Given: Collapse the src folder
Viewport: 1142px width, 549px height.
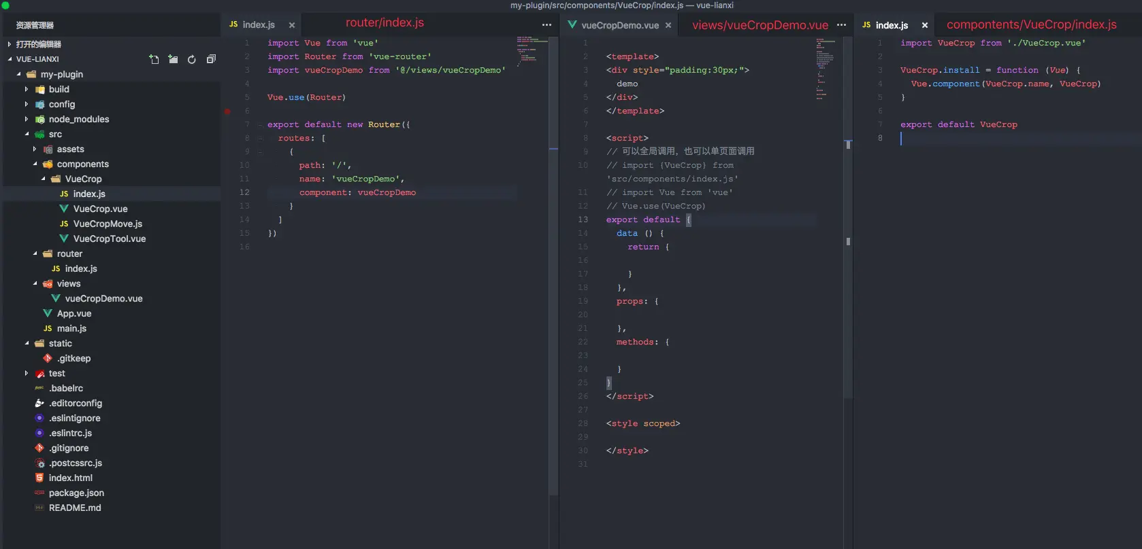Looking at the screenshot, I should click(x=27, y=134).
